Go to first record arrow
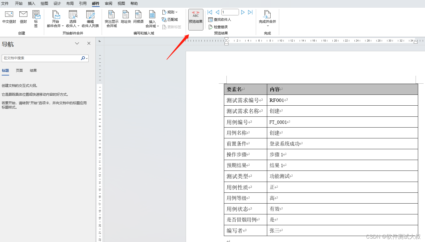The image size is (425, 242). (x=210, y=12)
